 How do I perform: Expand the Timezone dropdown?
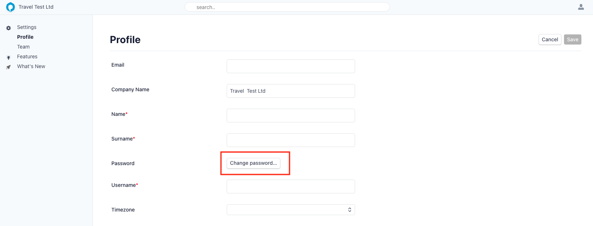coord(291,210)
